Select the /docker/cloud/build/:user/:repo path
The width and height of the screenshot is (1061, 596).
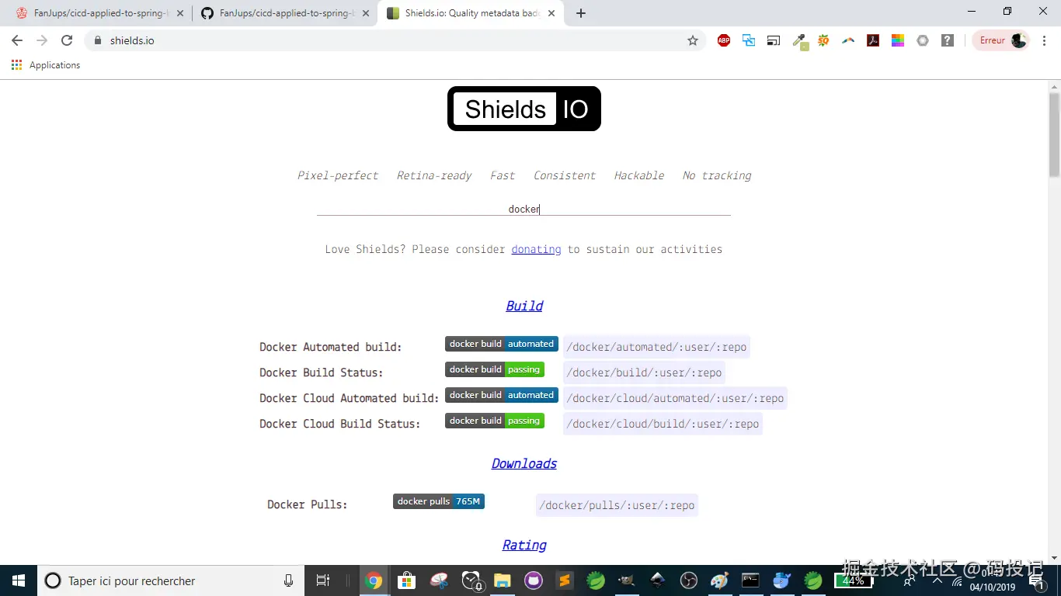coord(663,424)
